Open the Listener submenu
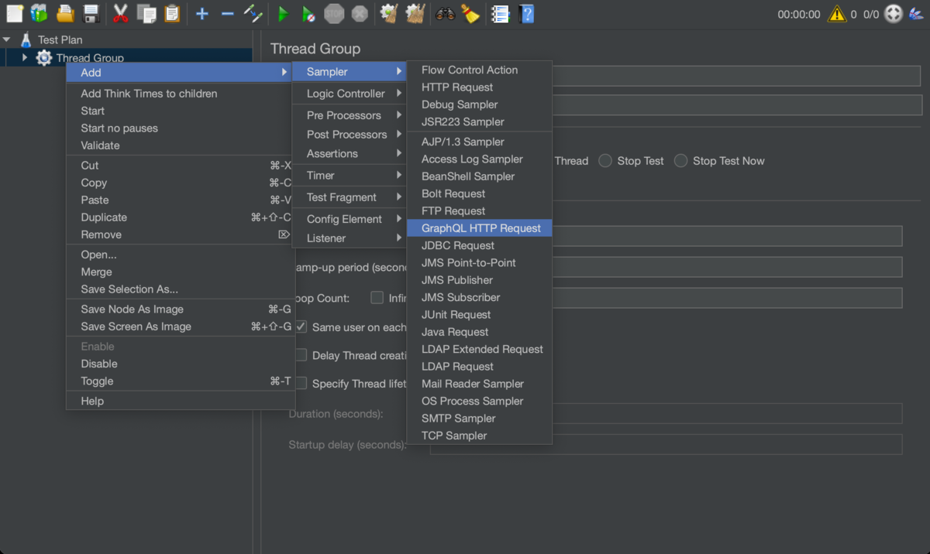Viewport: 930px width, 554px height. [350, 238]
